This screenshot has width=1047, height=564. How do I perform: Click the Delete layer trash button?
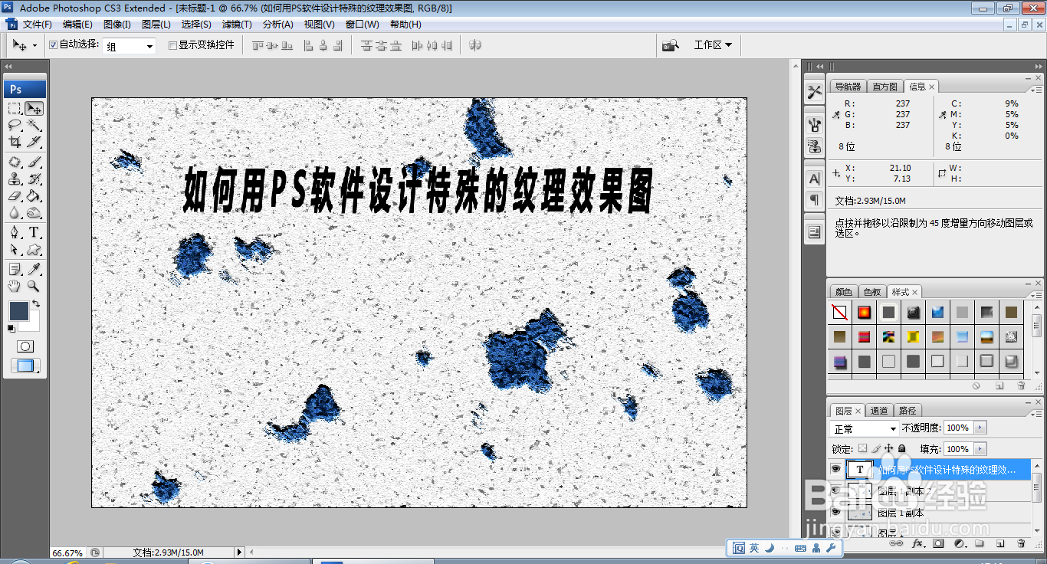[1020, 544]
